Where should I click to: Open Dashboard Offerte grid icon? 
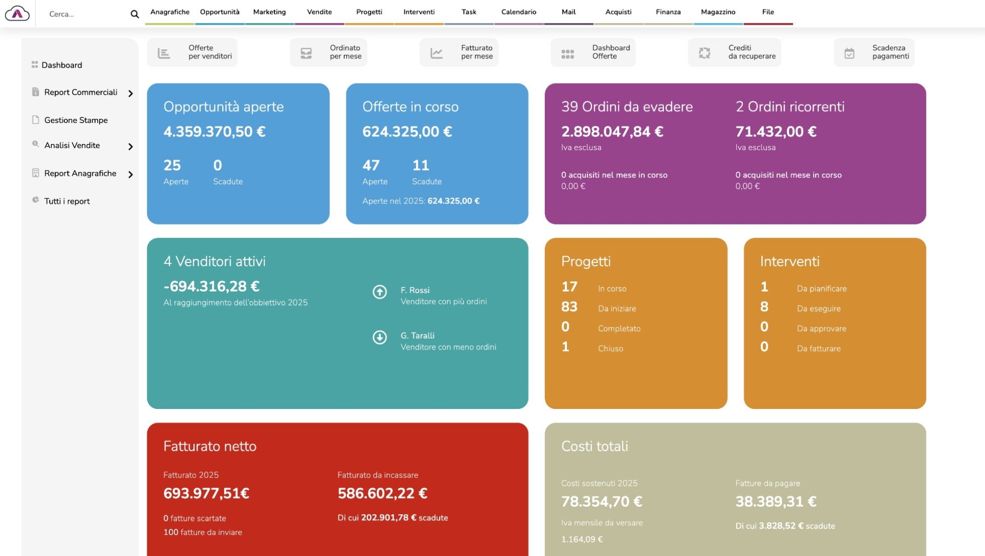pos(567,53)
